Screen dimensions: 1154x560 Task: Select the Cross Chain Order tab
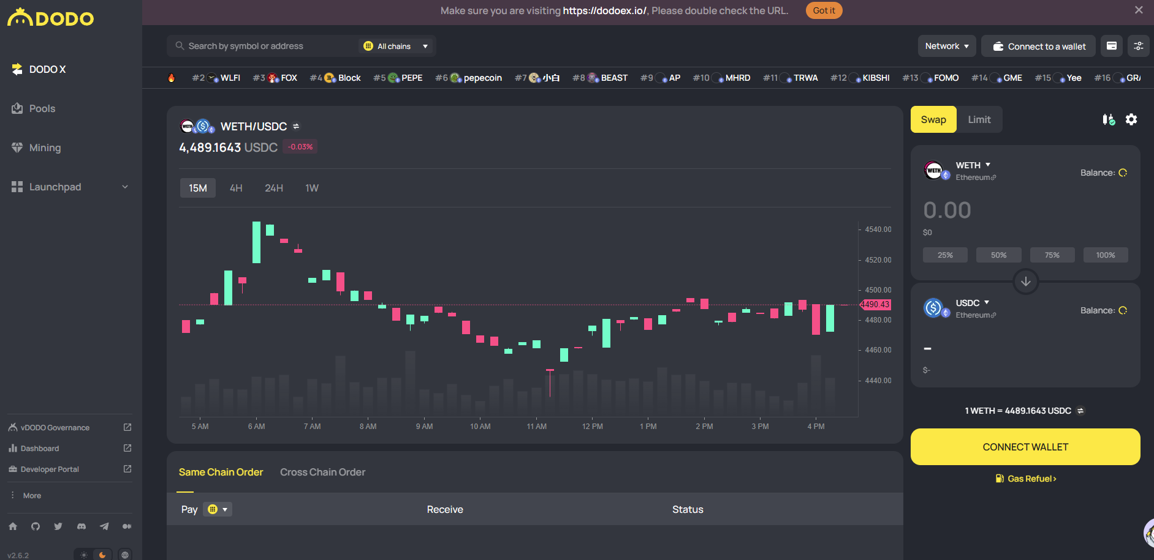click(x=322, y=472)
